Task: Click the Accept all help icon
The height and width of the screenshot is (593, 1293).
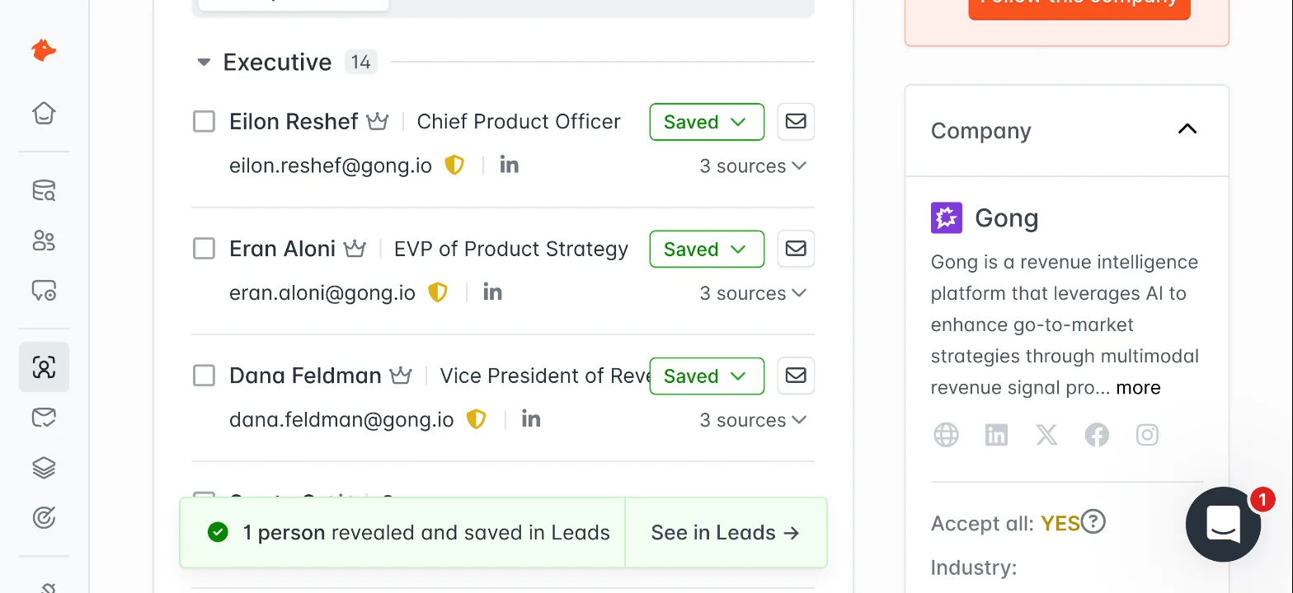Action: [x=1093, y=522]
